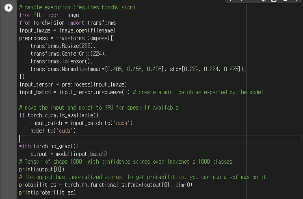Click the comment '# sample execution (requires torchvision)'
Image resolution: width=303 pixels, height=199 pixels.
[x=77, y=7]
